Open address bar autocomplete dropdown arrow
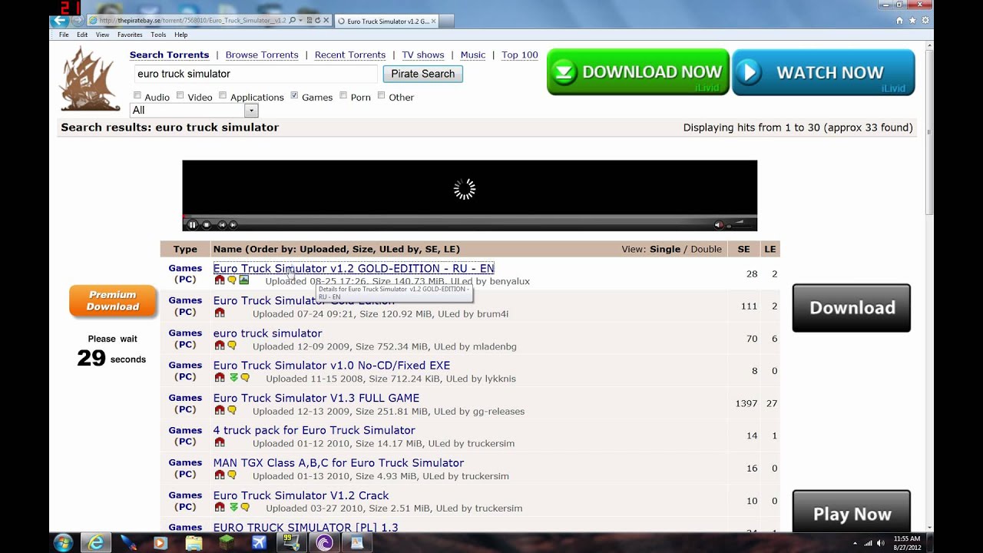Viewport: 983px width, 553px height. 300,21
